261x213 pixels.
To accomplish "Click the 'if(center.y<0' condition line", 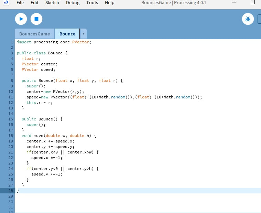I will (63, 169).
